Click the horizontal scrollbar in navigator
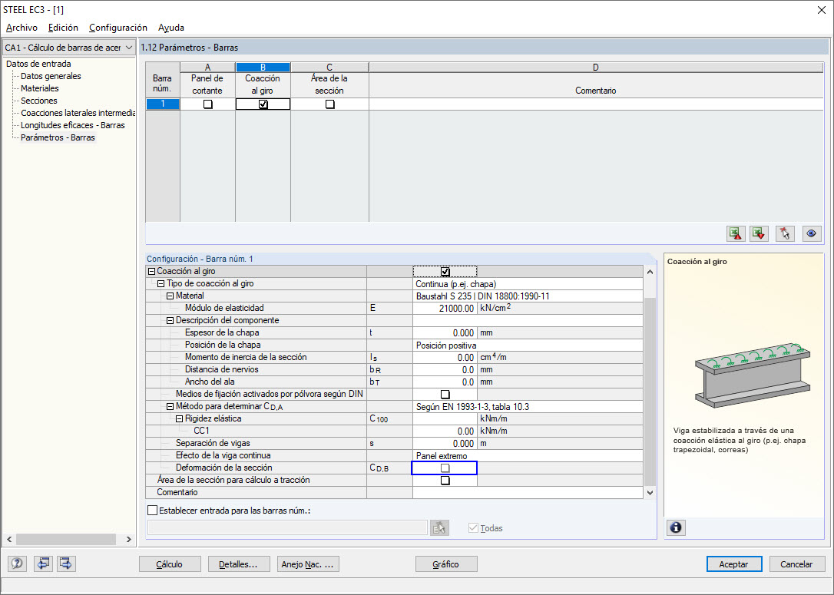 point(66,539)
